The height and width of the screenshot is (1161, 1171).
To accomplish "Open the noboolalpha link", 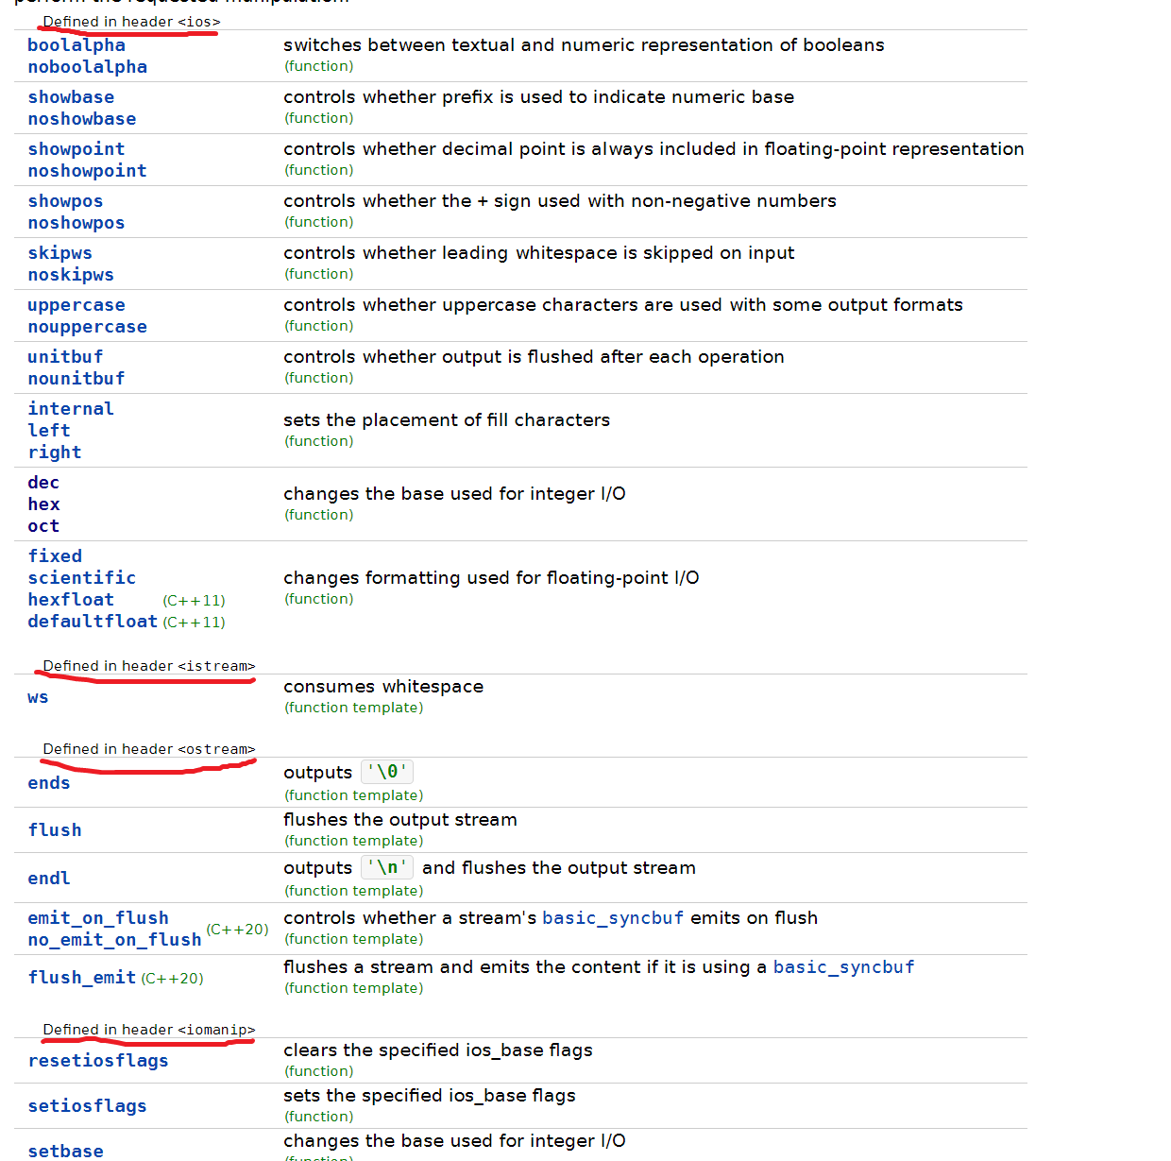I will point(88,67).
